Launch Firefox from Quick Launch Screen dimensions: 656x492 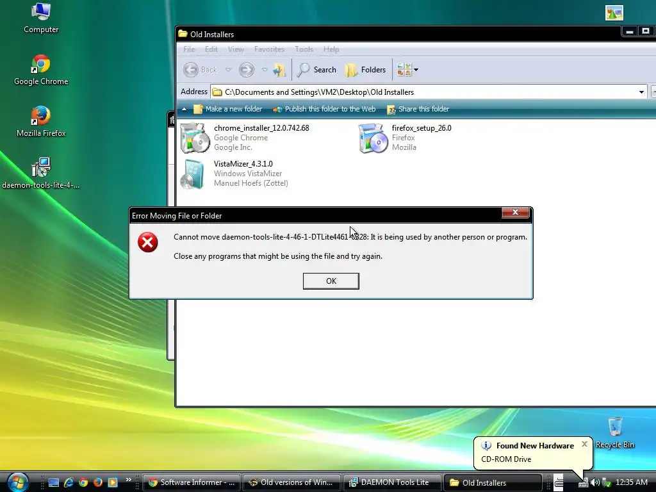pyautogui.click(x=98, y=482)
